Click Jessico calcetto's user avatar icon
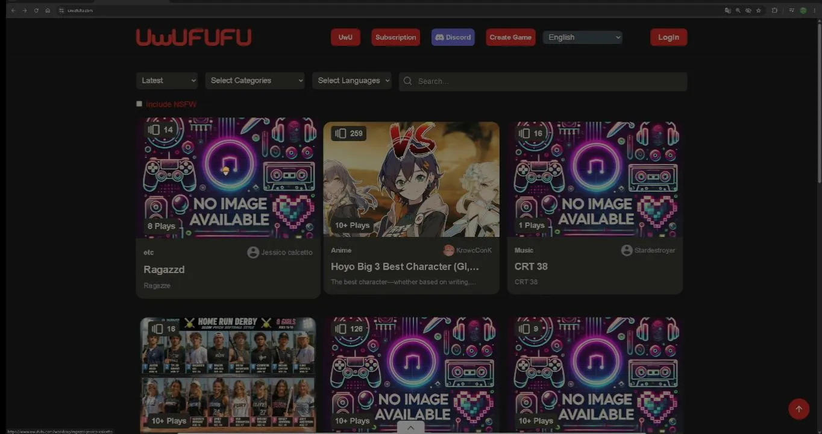822x434 pixels. 253,253
